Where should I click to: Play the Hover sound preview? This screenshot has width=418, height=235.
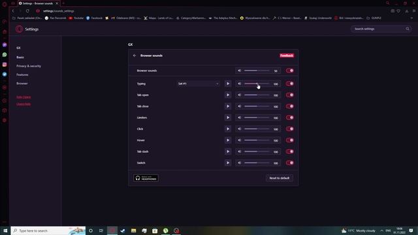(x=228, y=140)
